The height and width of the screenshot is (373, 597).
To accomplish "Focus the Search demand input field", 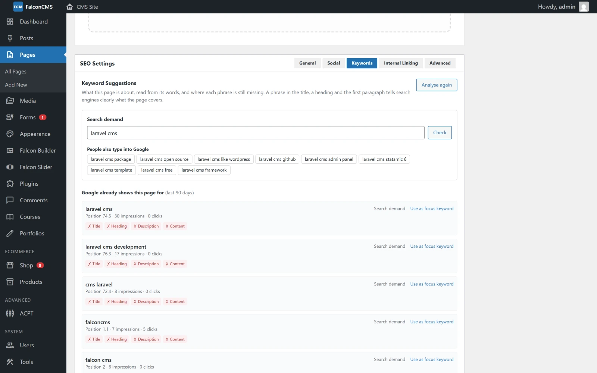I will [256, 133].
